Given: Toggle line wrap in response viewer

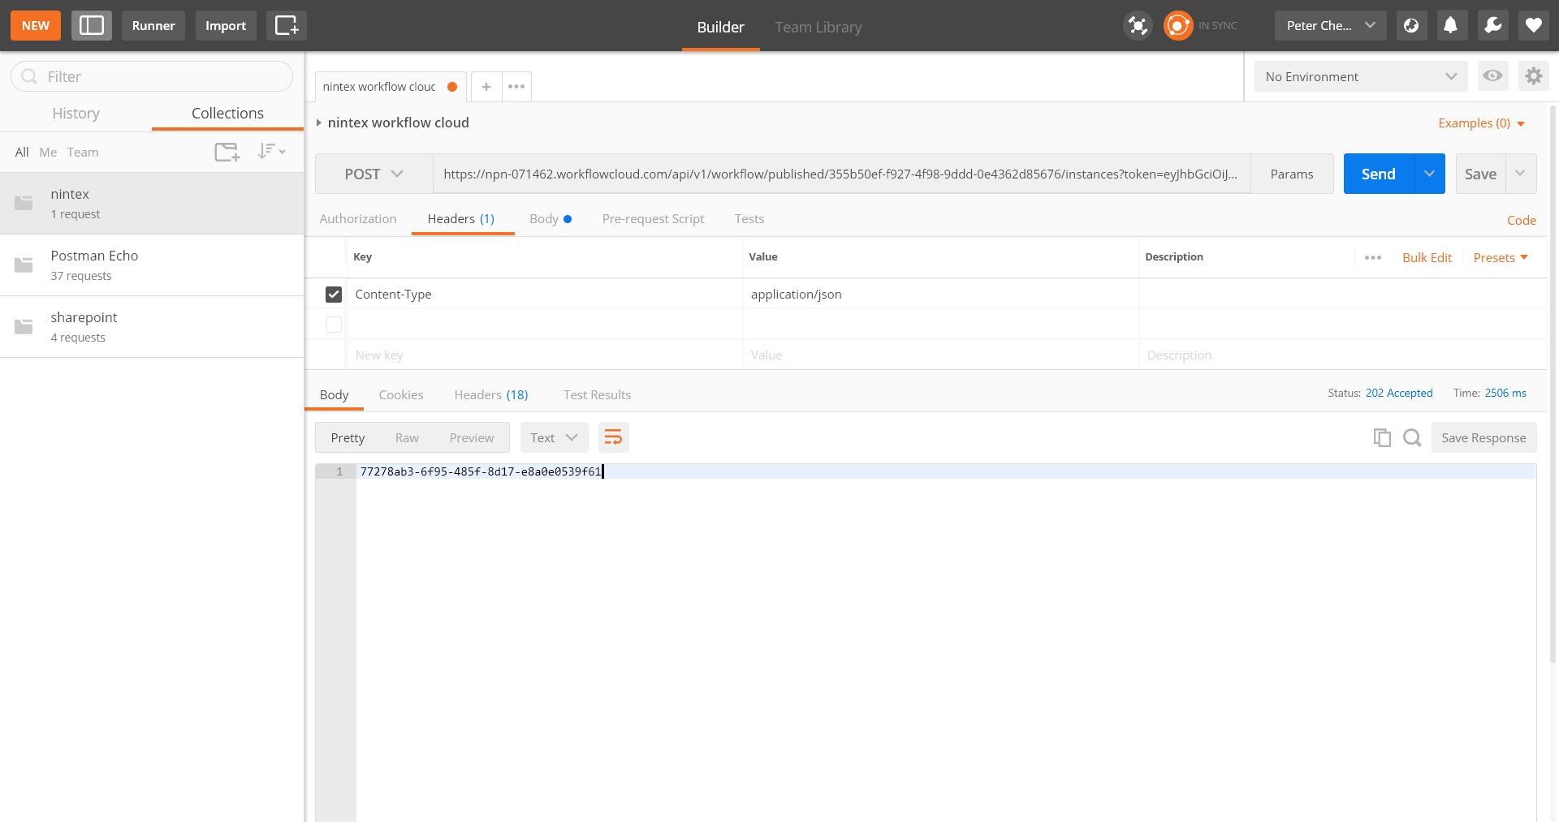Looking at the screenshot, I should point(613,438).
